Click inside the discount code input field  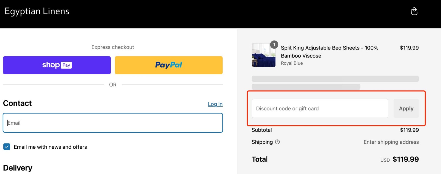(319, 108)
